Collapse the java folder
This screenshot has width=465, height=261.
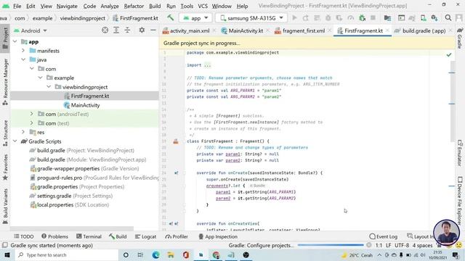point(23,59)
